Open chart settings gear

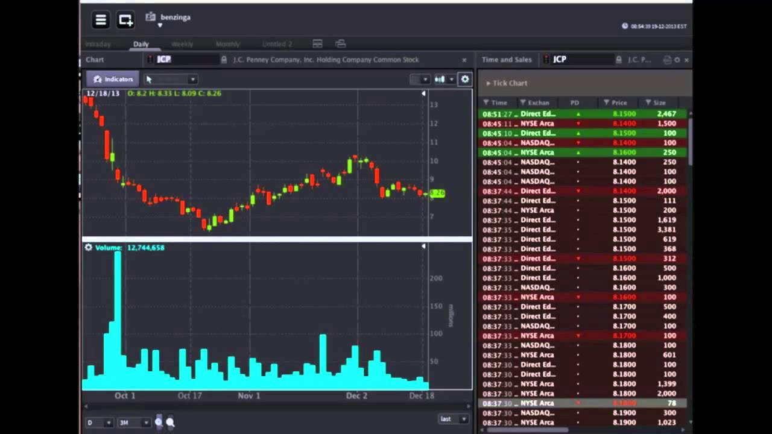(x=464, y=79)
